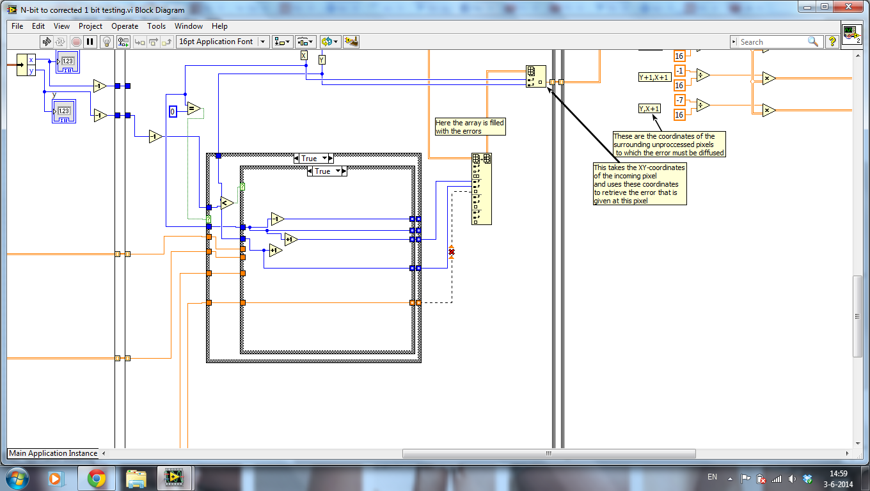Select the decrement node inside inner case

277,219
